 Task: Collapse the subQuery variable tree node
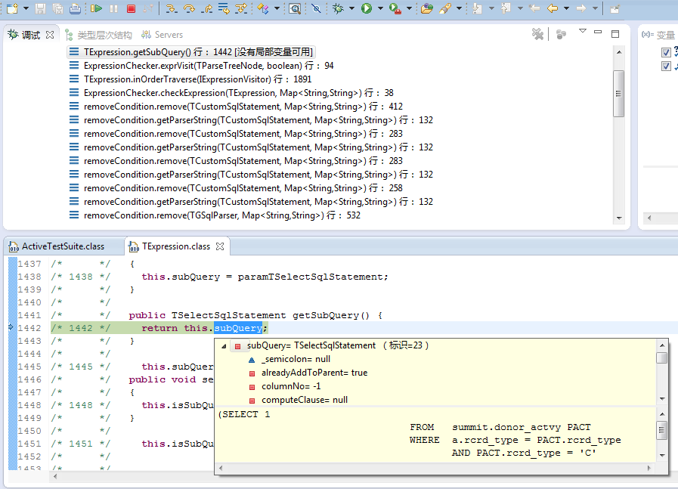coord(224,345)
